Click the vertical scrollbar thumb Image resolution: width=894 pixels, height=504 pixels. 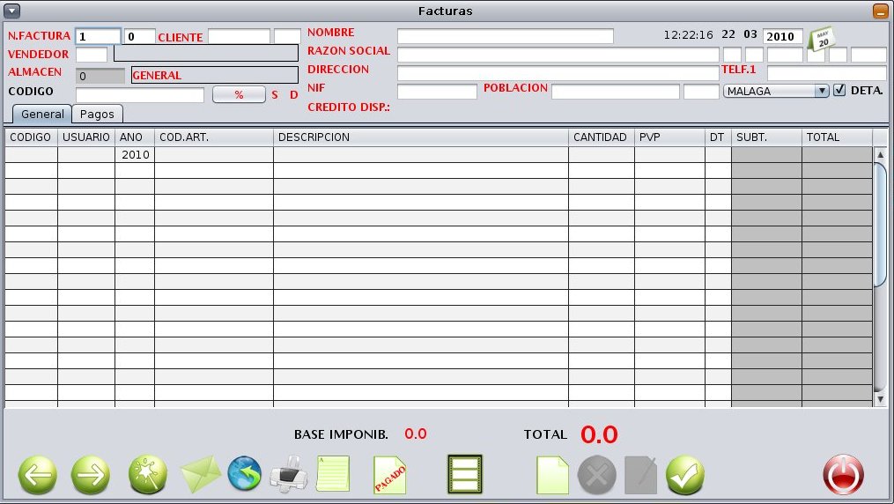pos(880,224)
